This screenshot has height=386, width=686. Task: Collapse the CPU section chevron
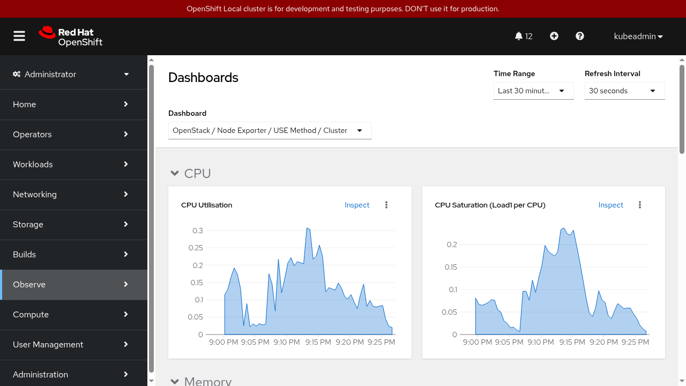point(174,173)
